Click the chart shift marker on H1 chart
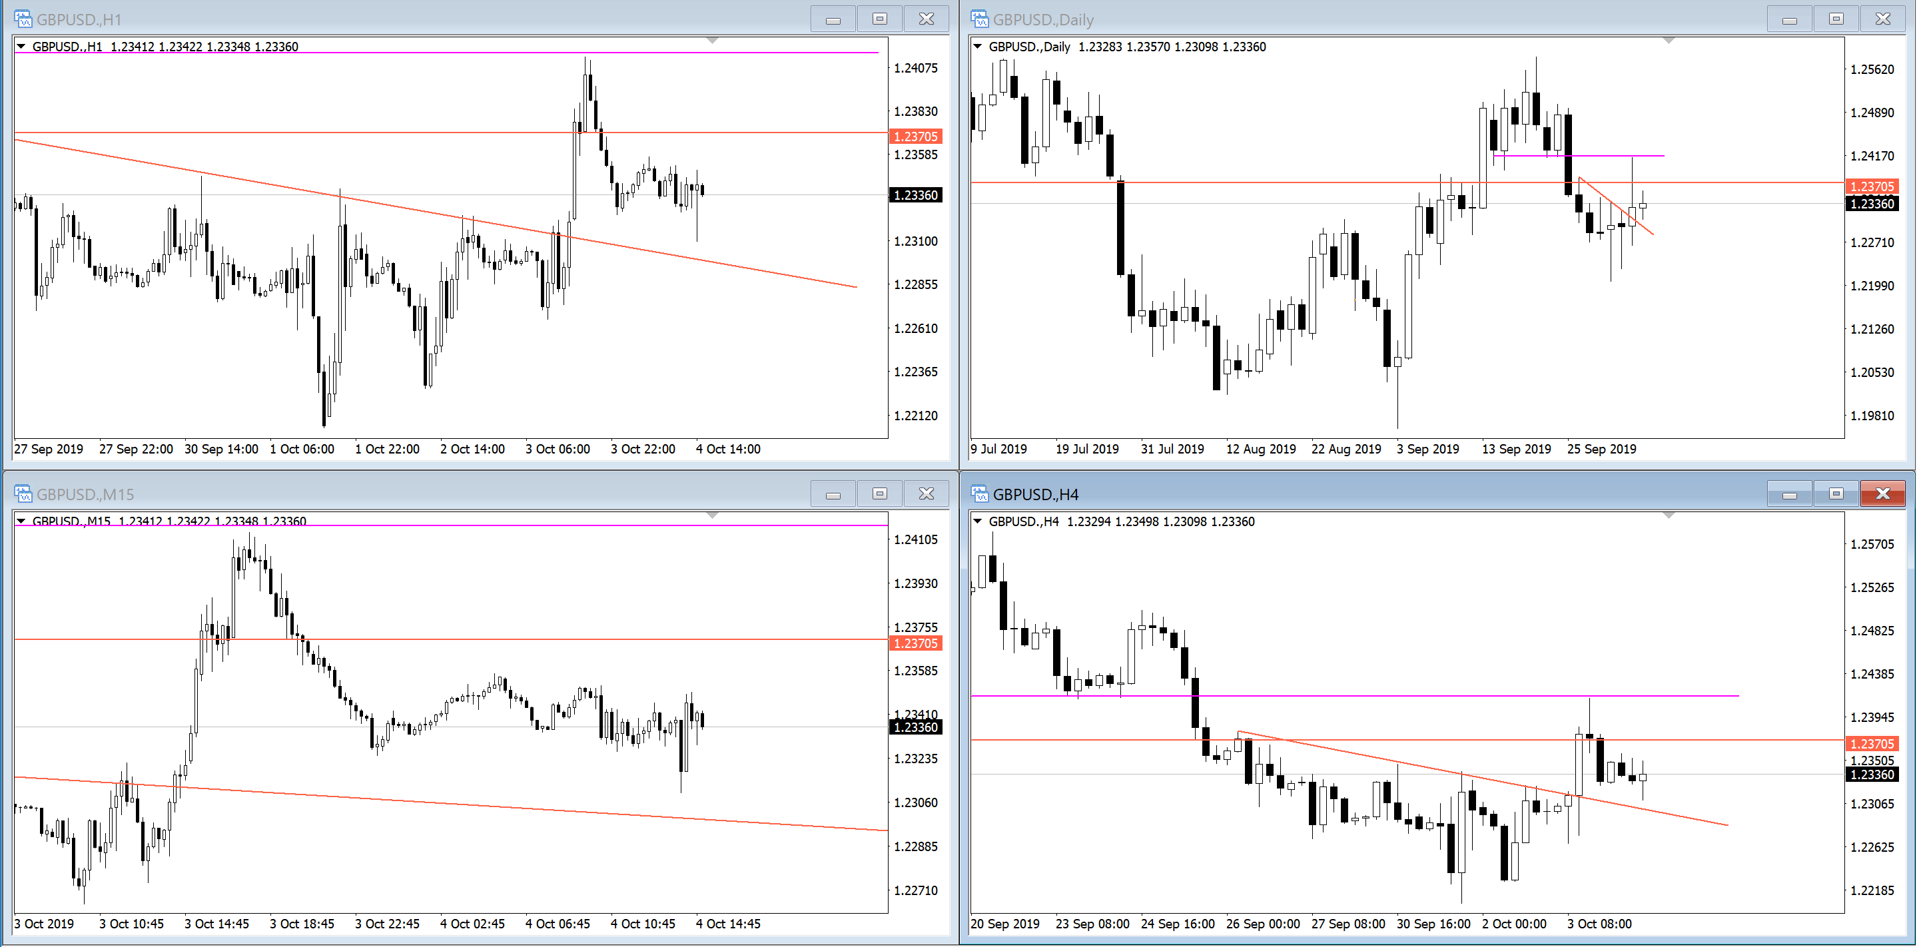Screen dimensions: 1917x947 coord(712,40)
